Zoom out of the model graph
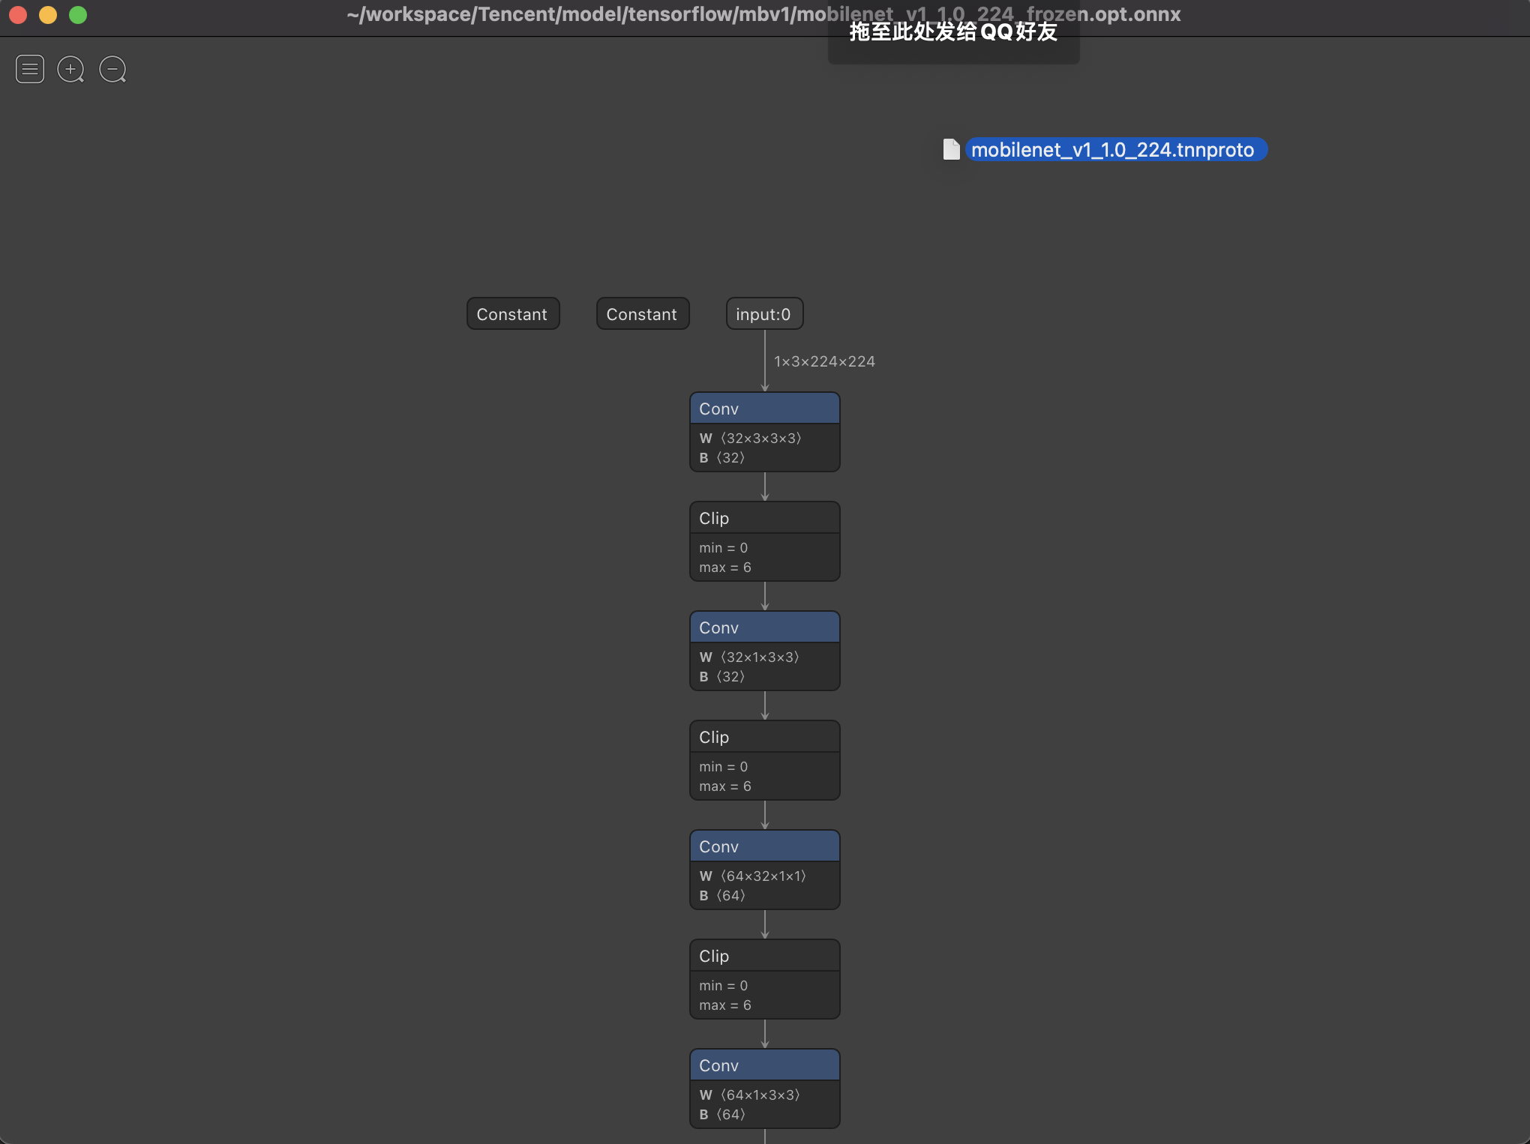This screenshot has width=1530, height=1144. [112, 69]
